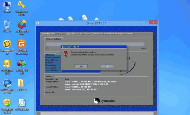Click the 'Current file' detail label

[50, 92]
